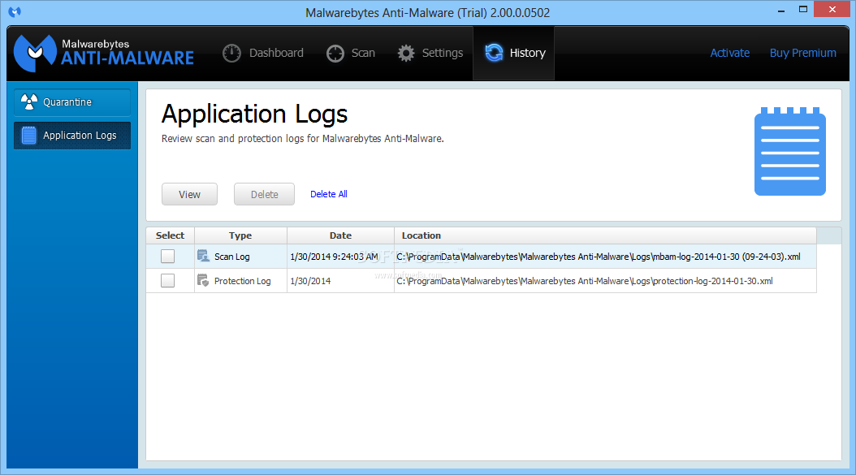Screen dimensions: 856x475
Task: Close the Malwarebytes window
Action: click(x=832, y=9)
